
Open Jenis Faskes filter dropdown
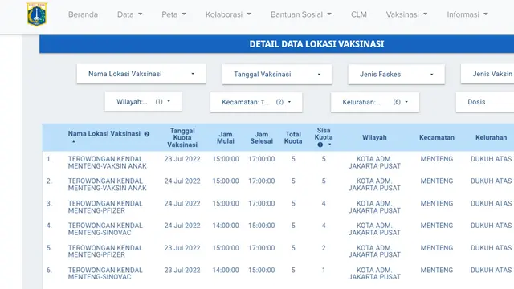[396, 75]
